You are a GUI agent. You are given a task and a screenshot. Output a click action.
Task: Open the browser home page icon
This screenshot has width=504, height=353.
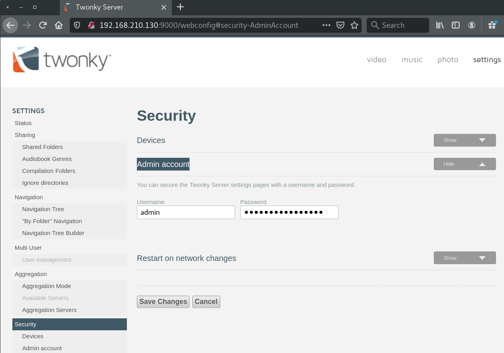pyautogui.click(x=59, y=25)
